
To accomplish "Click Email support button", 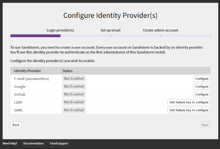I will point(59,143).
